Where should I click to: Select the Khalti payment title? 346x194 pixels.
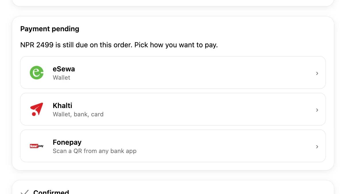click(x=62, y=106)
